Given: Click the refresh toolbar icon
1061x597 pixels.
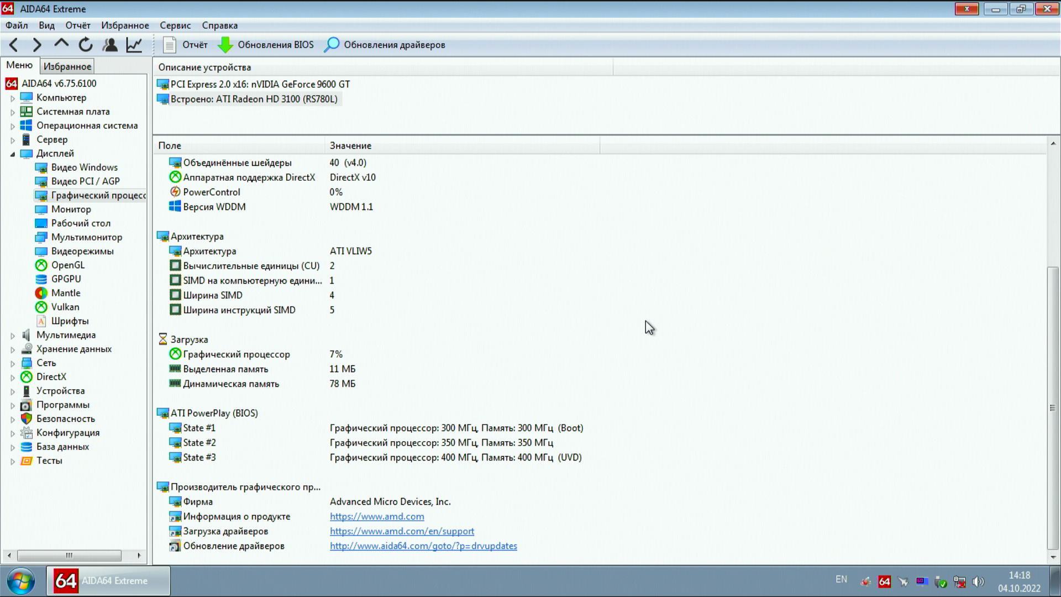Looking at the screenshot, I should pyautogui.click(x=86, y=45).
